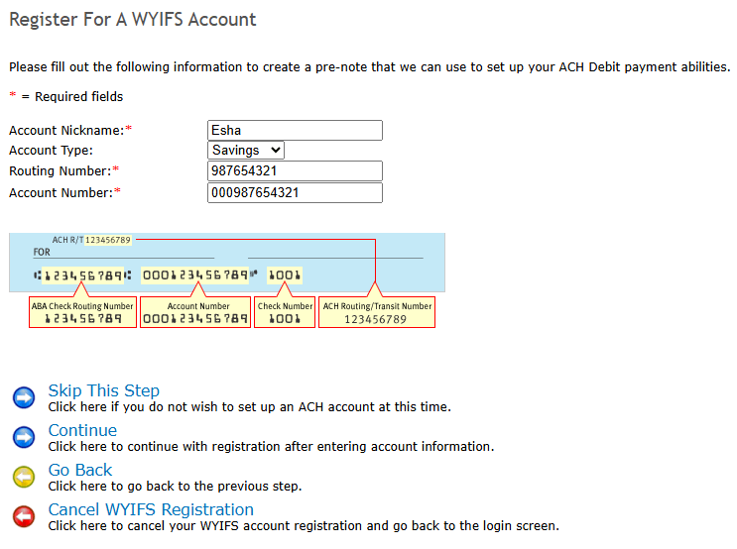Click the Continue link
The height and width of the screenshot is (549, 737).
(x=82, y=430)
